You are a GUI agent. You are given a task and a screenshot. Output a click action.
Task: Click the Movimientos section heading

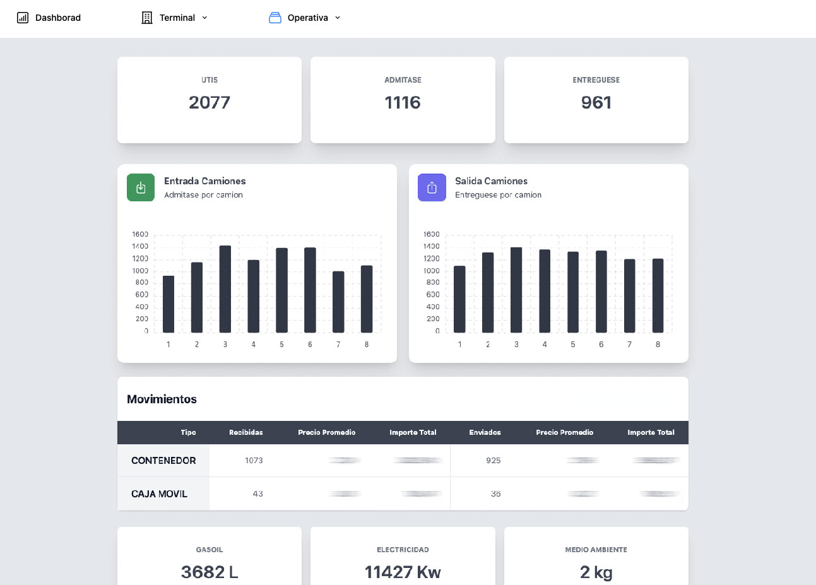(162, 399)
